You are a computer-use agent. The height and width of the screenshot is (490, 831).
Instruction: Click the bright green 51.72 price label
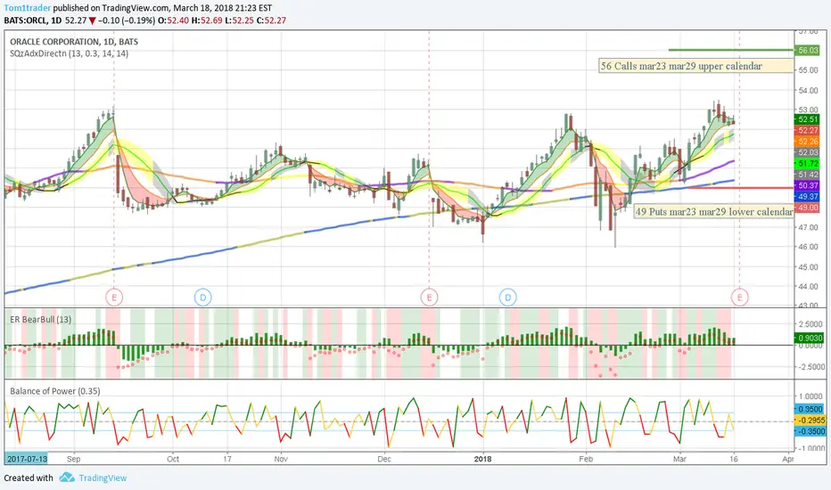(808, 164)
